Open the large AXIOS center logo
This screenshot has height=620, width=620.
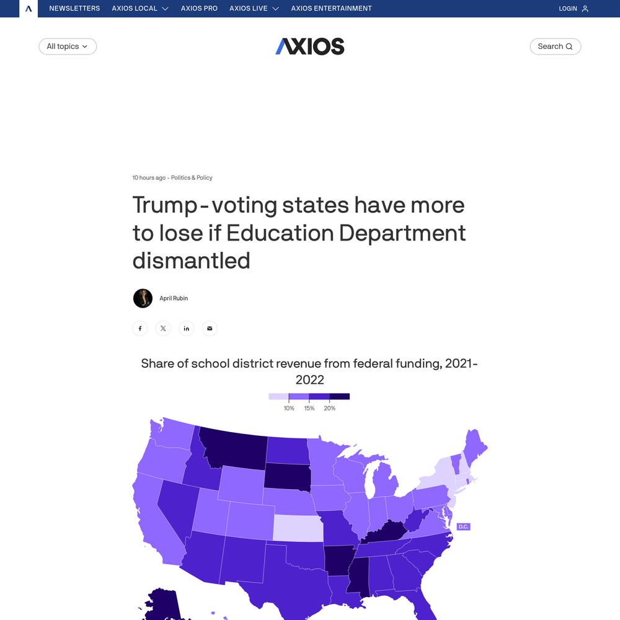310,46
